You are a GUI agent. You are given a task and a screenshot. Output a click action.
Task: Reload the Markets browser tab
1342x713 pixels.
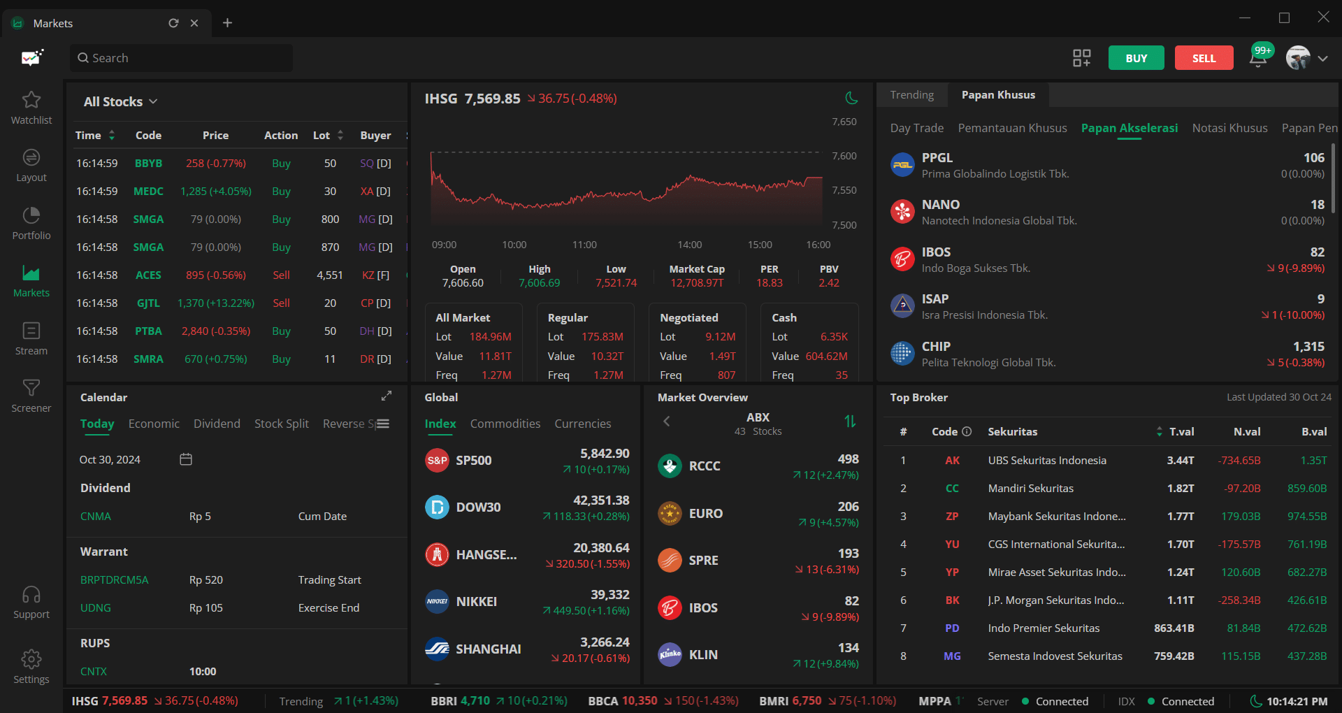coord(173,23)
